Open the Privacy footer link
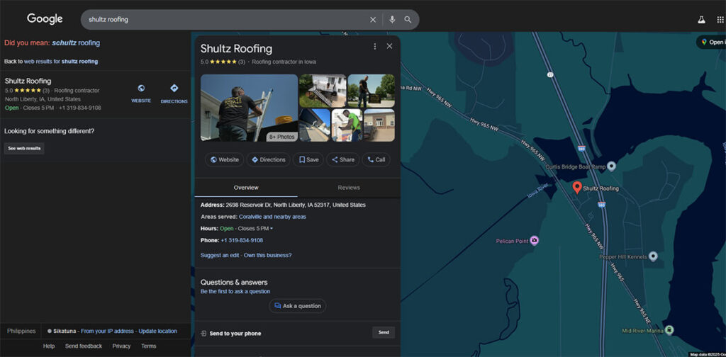Screen dimensions: 726x357 pyautogui.click(x=121, y=346)
